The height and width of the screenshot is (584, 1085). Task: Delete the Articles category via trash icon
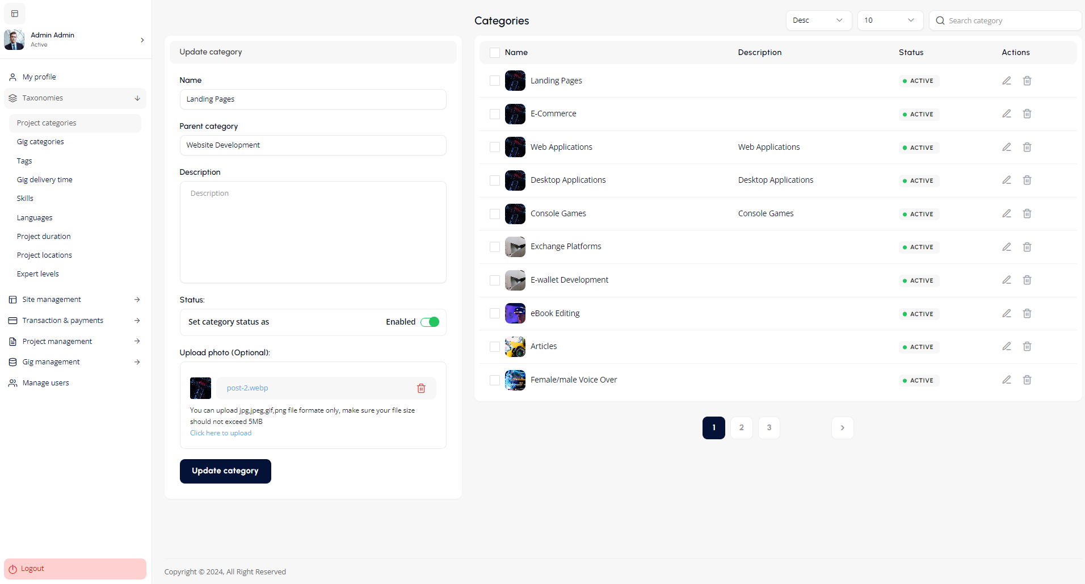tap(1027, 347)
